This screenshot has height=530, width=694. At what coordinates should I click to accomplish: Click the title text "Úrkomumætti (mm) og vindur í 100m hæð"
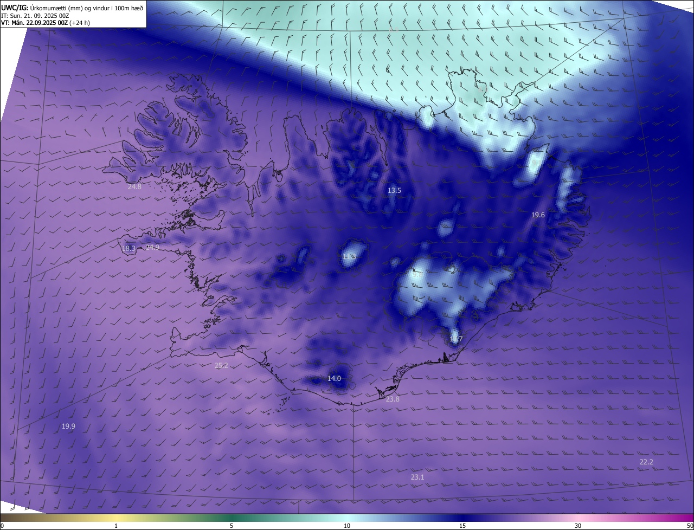(x=86, y=7)
